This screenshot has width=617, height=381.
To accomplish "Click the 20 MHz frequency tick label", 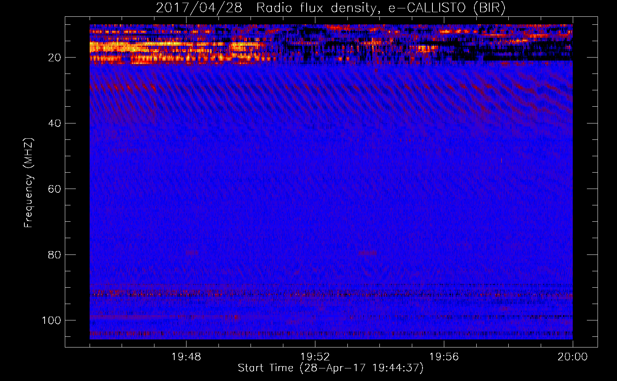I will 55,58.
